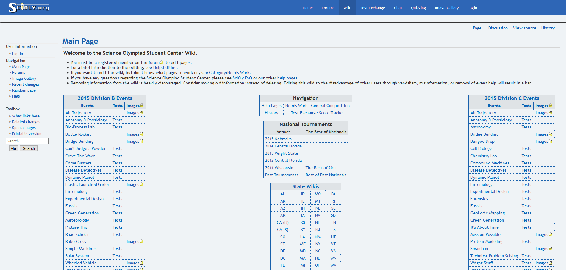Open Elastic Launched Glider Images link

click(133, 185)
